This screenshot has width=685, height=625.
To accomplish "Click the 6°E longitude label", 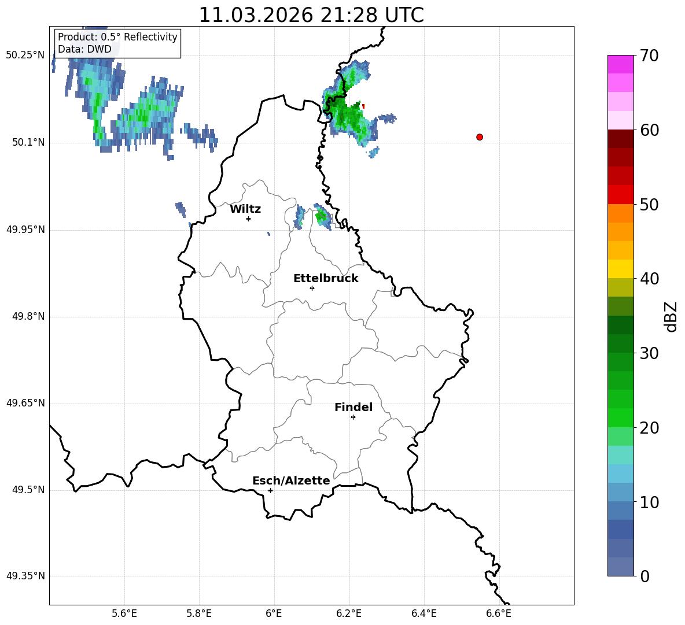I will [274, 613].
